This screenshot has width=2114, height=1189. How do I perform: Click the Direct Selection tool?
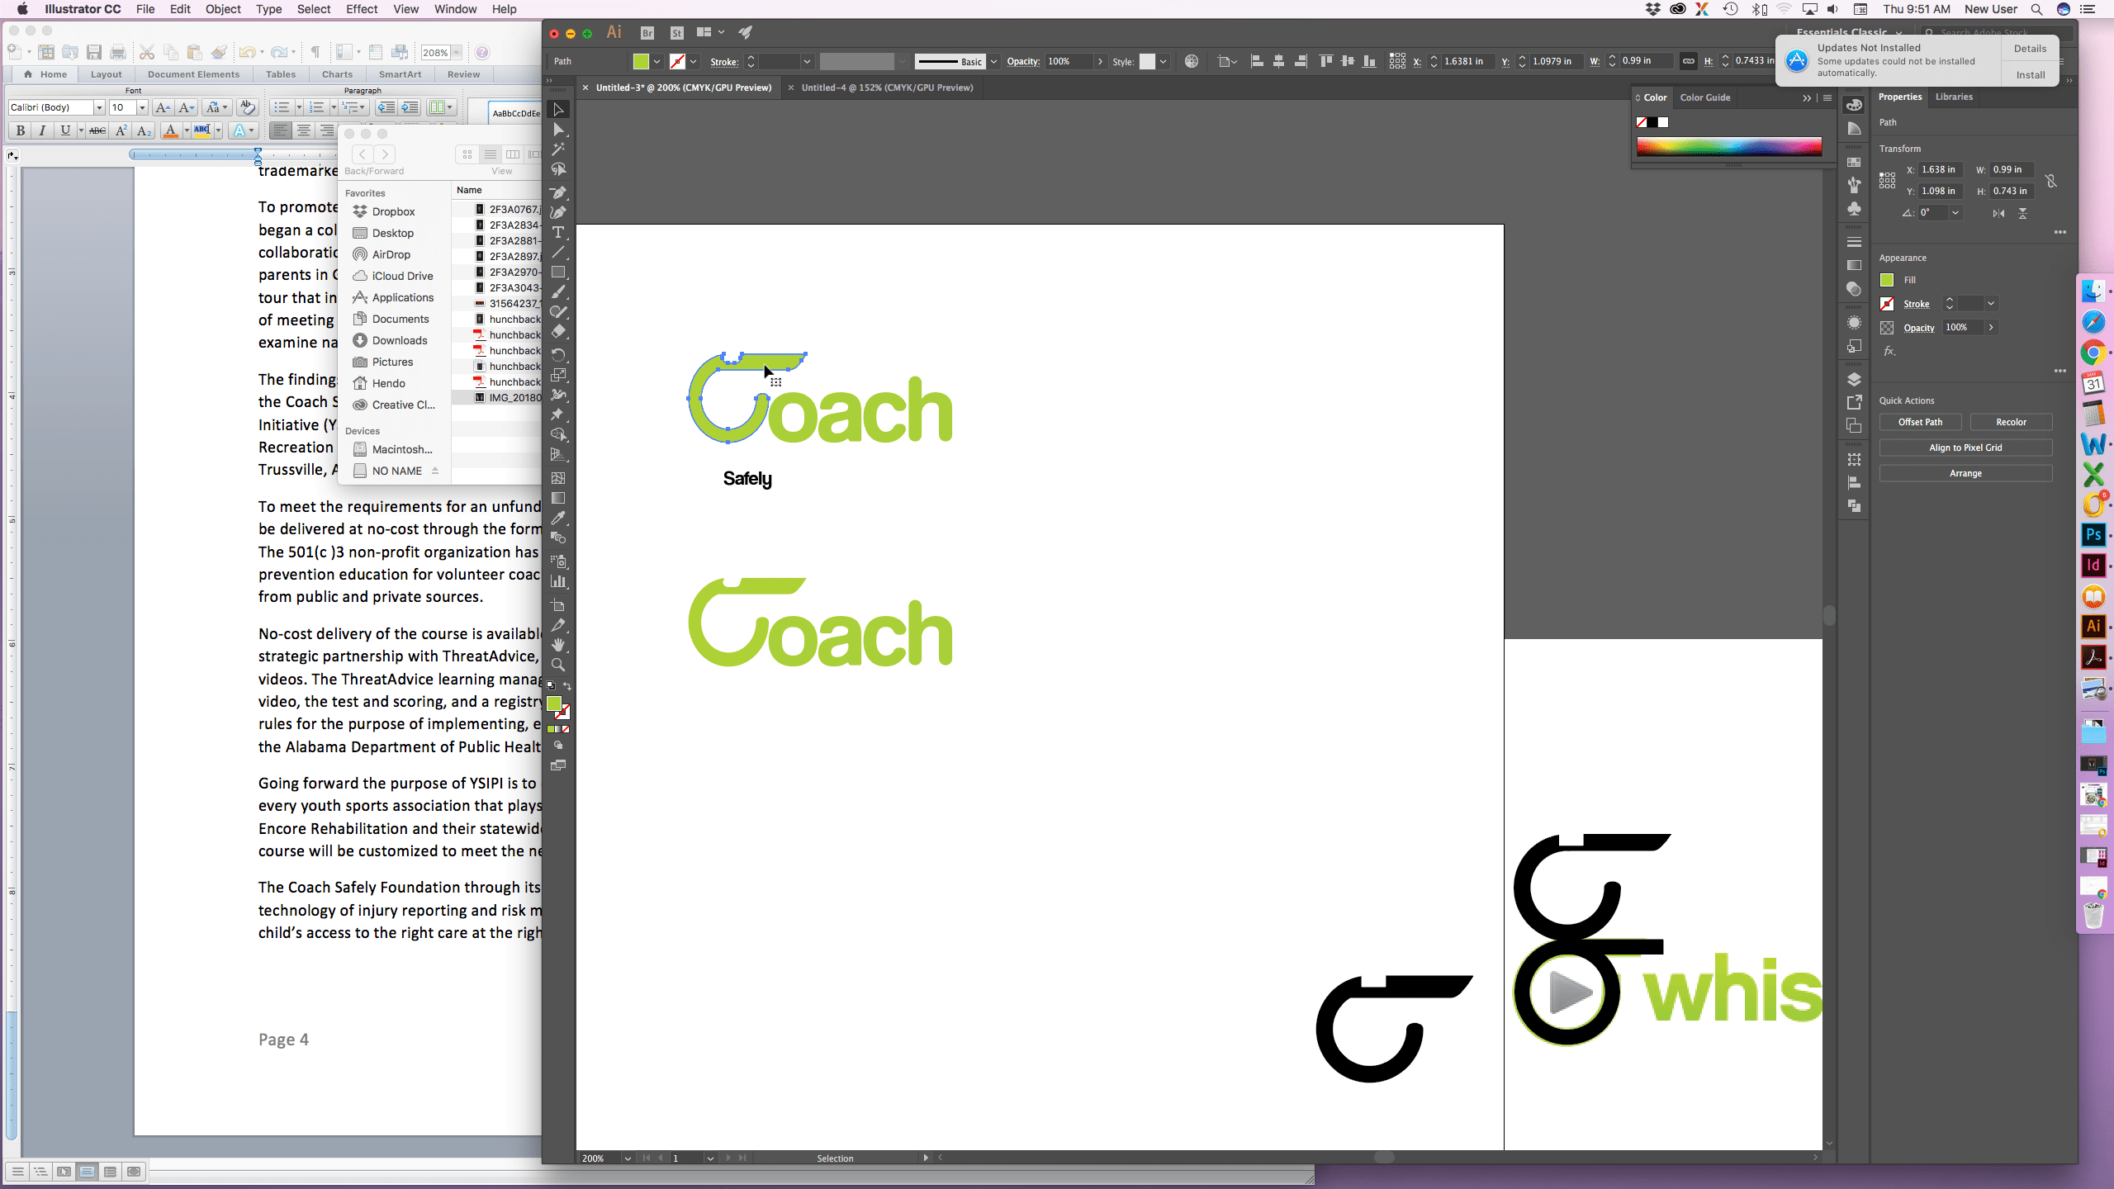tap(558, 130)
